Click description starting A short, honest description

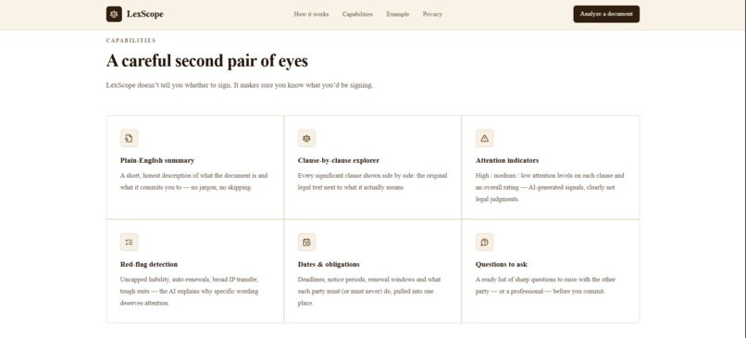tap(194, 182)
